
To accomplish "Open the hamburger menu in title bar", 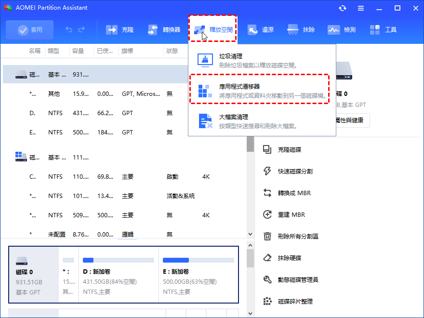I will pos(361,8).
